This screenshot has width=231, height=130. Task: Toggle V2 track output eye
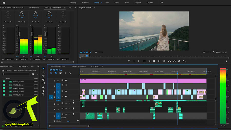click(66, 91)
